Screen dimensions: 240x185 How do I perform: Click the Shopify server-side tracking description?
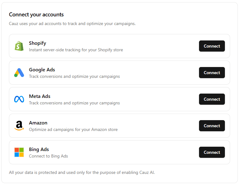click(76, 50)
